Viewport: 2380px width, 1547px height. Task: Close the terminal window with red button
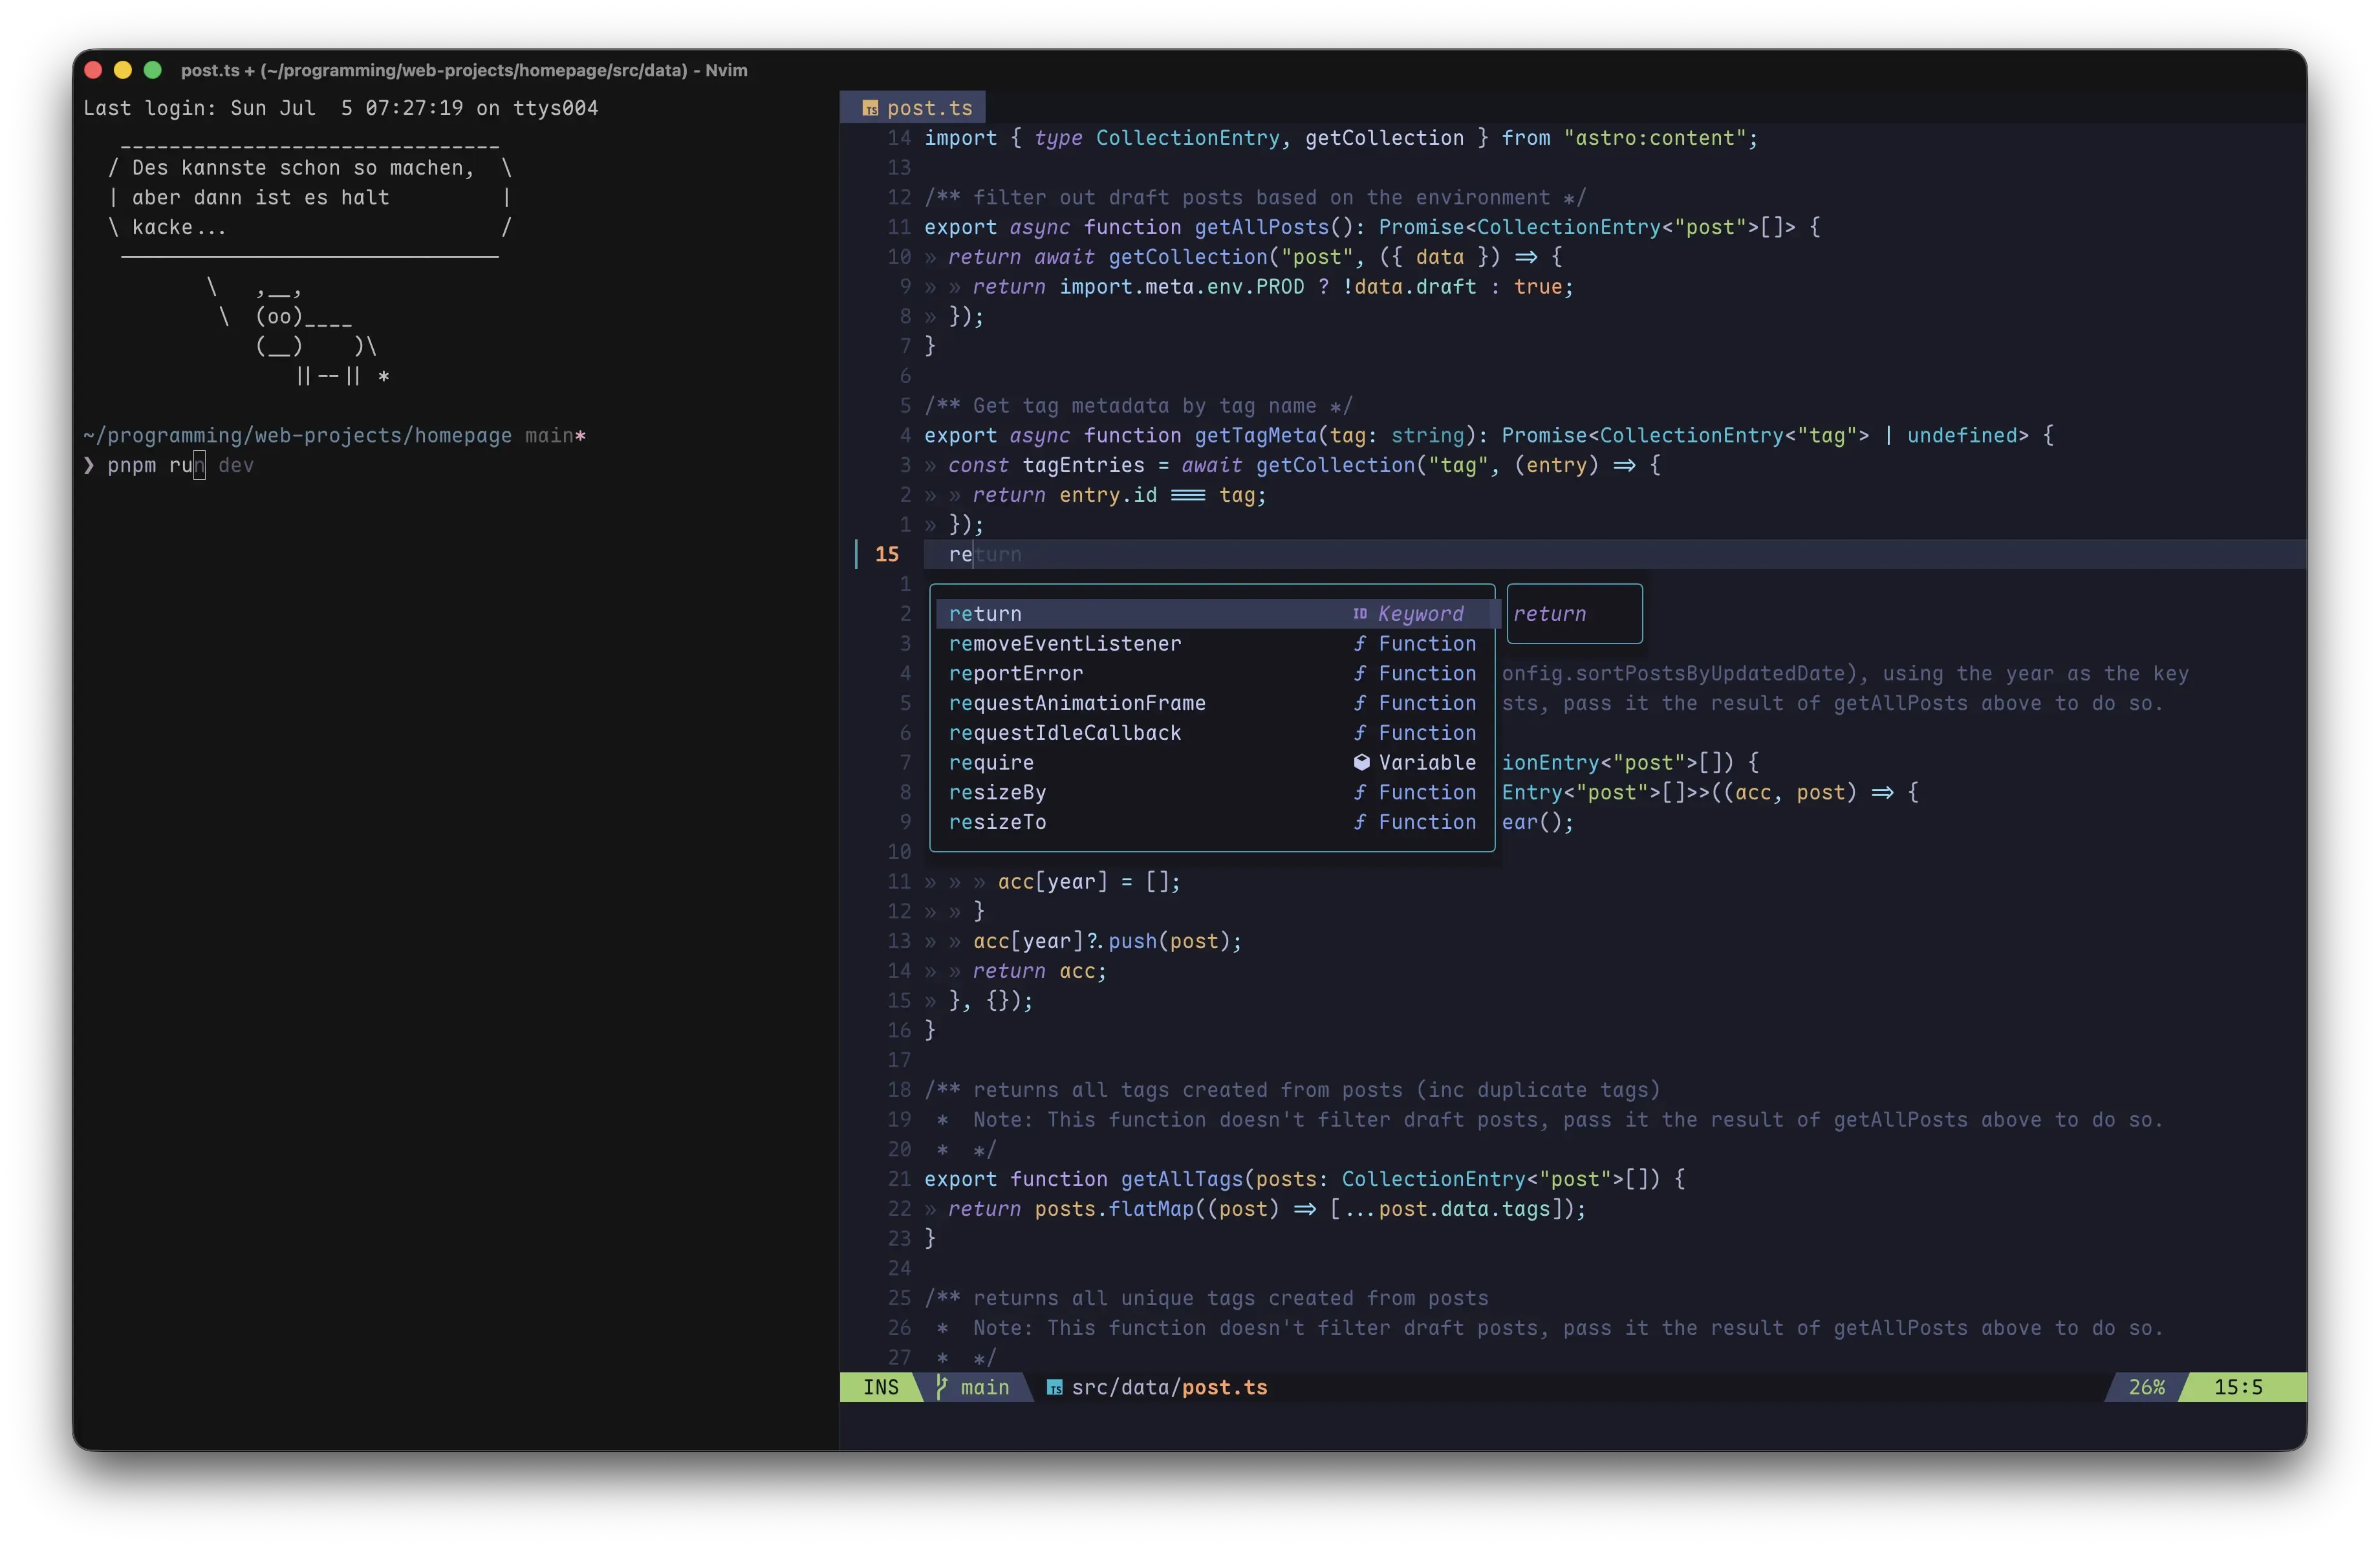pyautogui.click(x=94, y=70)
